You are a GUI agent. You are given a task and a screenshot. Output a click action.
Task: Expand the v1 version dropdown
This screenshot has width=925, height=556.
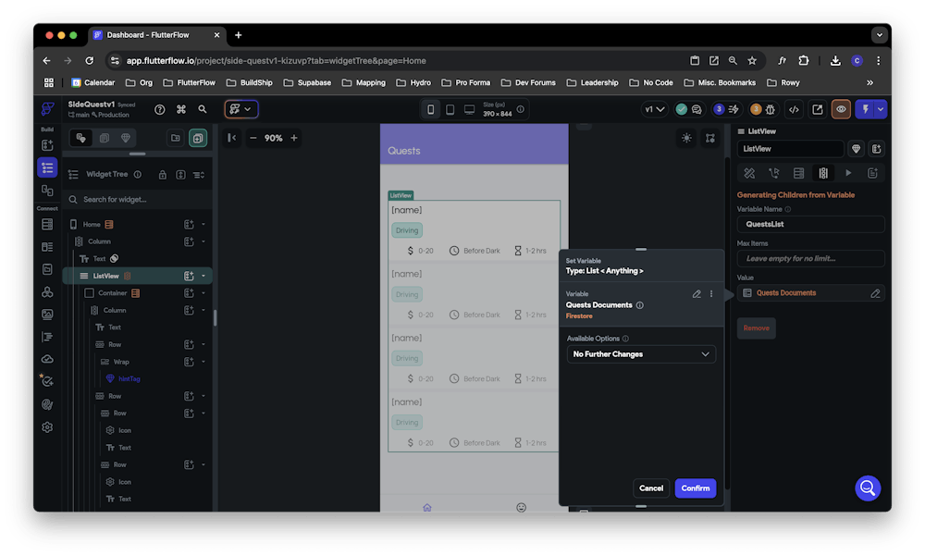pyautogui.click(x=654, y=109)
